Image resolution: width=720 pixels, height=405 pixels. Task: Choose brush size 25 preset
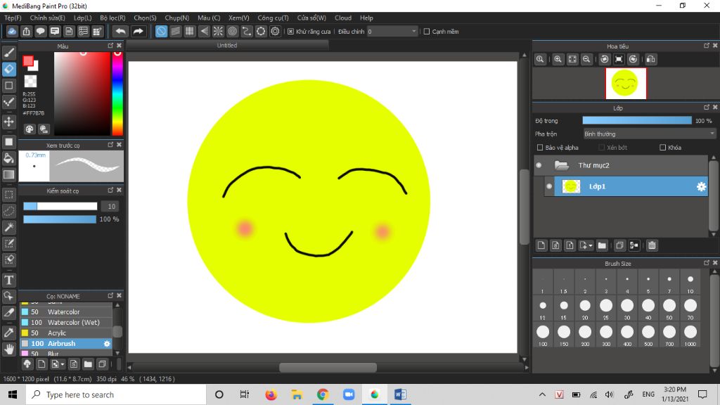click(606, 309)
